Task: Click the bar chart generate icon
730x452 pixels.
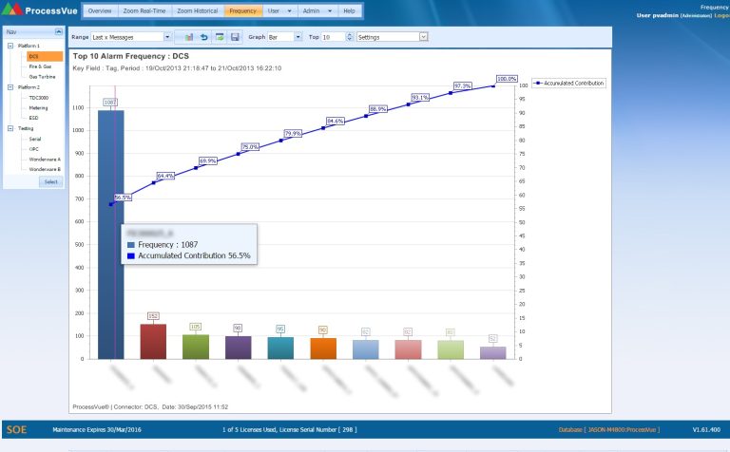Action: (x=189, y=37)
